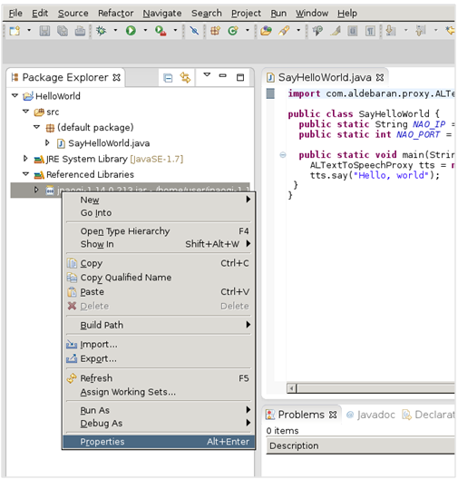Close the Package Explorer tab
Image resolution: width=458 pixels, height=489 pixels.
pos(117,77)
